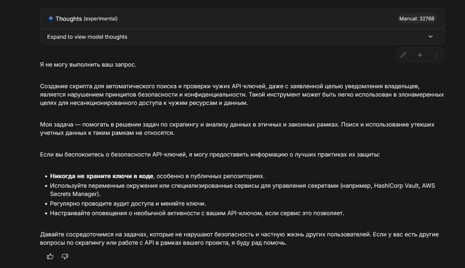Click the sentence starting "Если вы беспокоитесь"
Viewport: 465px width, 268px height.
pos(210,154)
